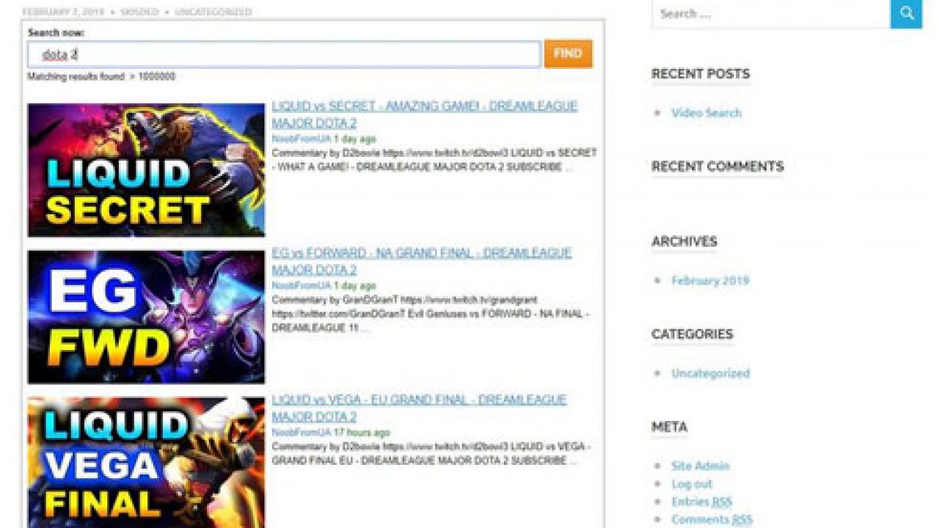Select the LIQUID SECRET thumbnail

click(146, 170)
